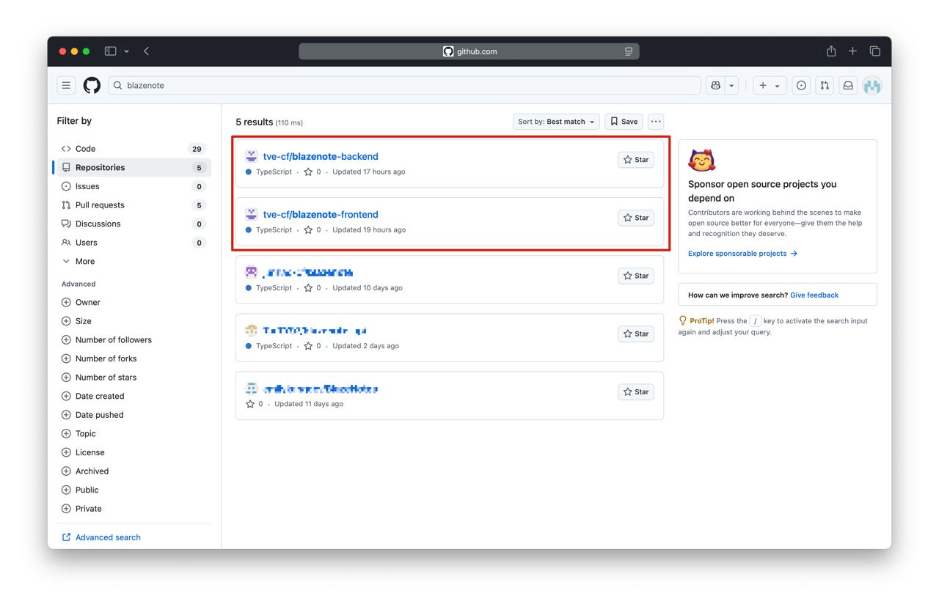Click the GitHub logo home icon
This screenshot has width=939, height=607.
92,86
